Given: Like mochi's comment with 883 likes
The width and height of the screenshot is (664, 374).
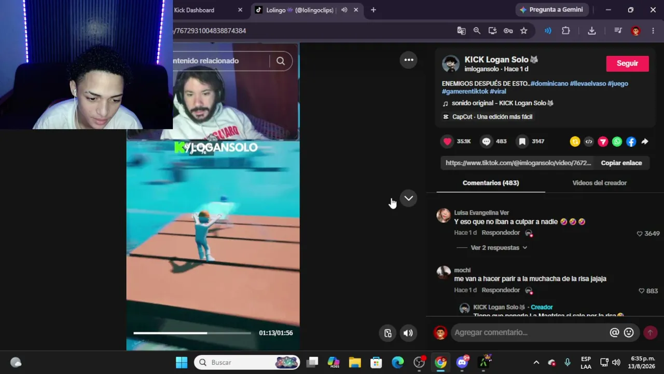Looking at the screenshot, I should [x=642, y=291].
